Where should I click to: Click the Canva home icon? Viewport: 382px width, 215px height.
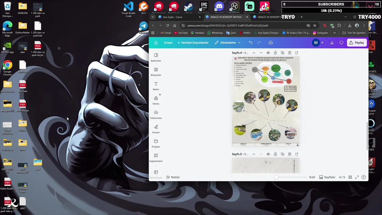click(156, 43)
